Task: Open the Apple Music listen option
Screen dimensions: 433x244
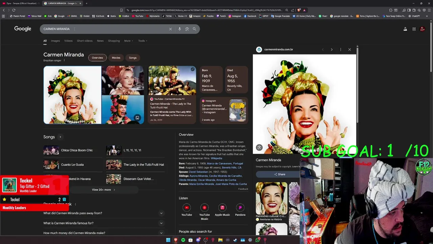Action: [222, 210]
